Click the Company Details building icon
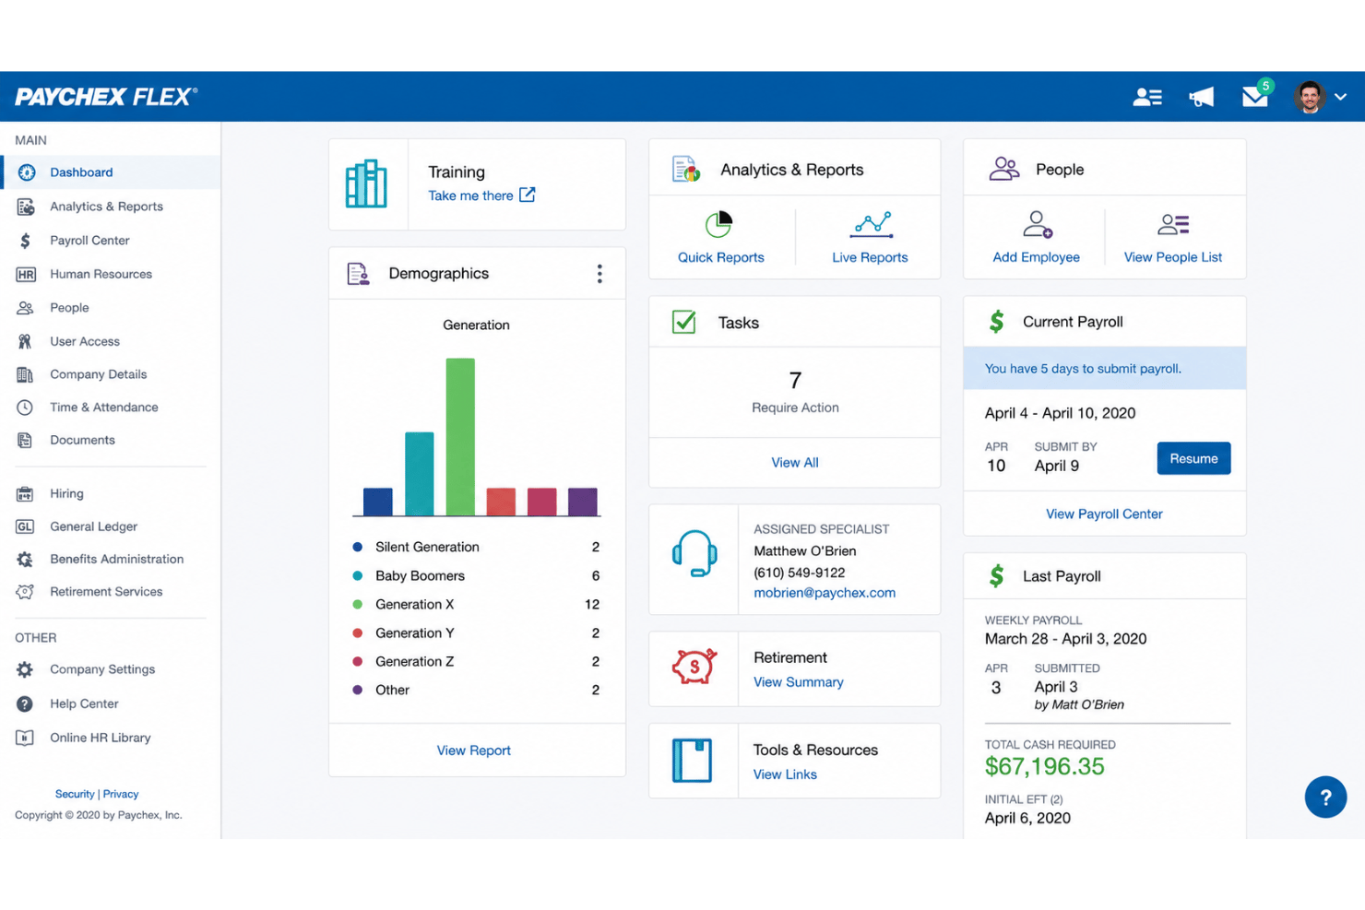 (x=25, y=374)
